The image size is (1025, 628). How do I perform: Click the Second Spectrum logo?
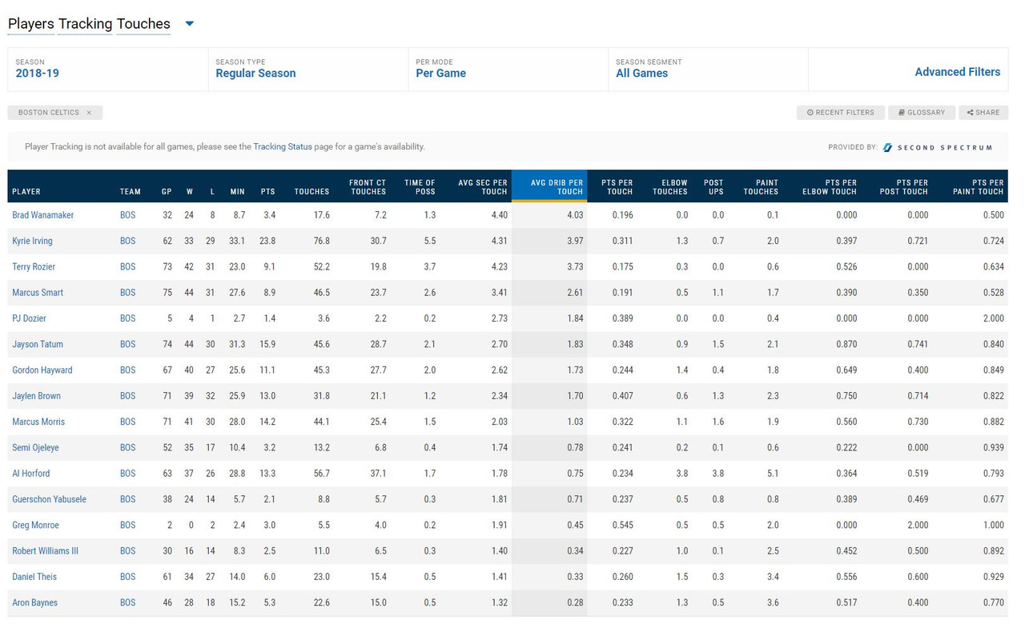938,147
